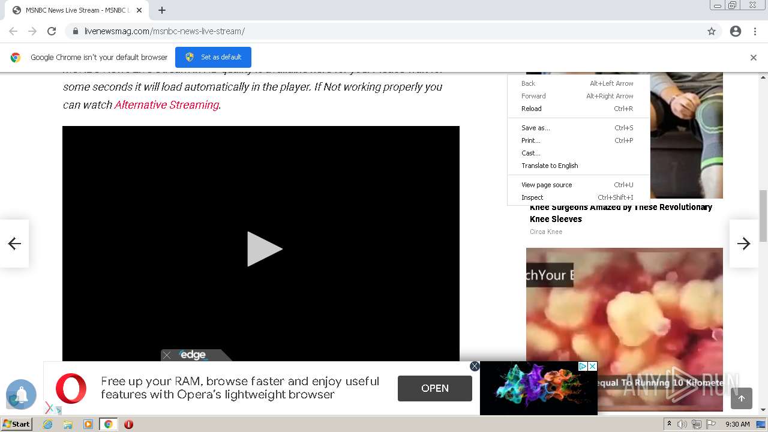Click the browser forward arrow button
This screenshot has width=768, height=432.
(32, 31)
